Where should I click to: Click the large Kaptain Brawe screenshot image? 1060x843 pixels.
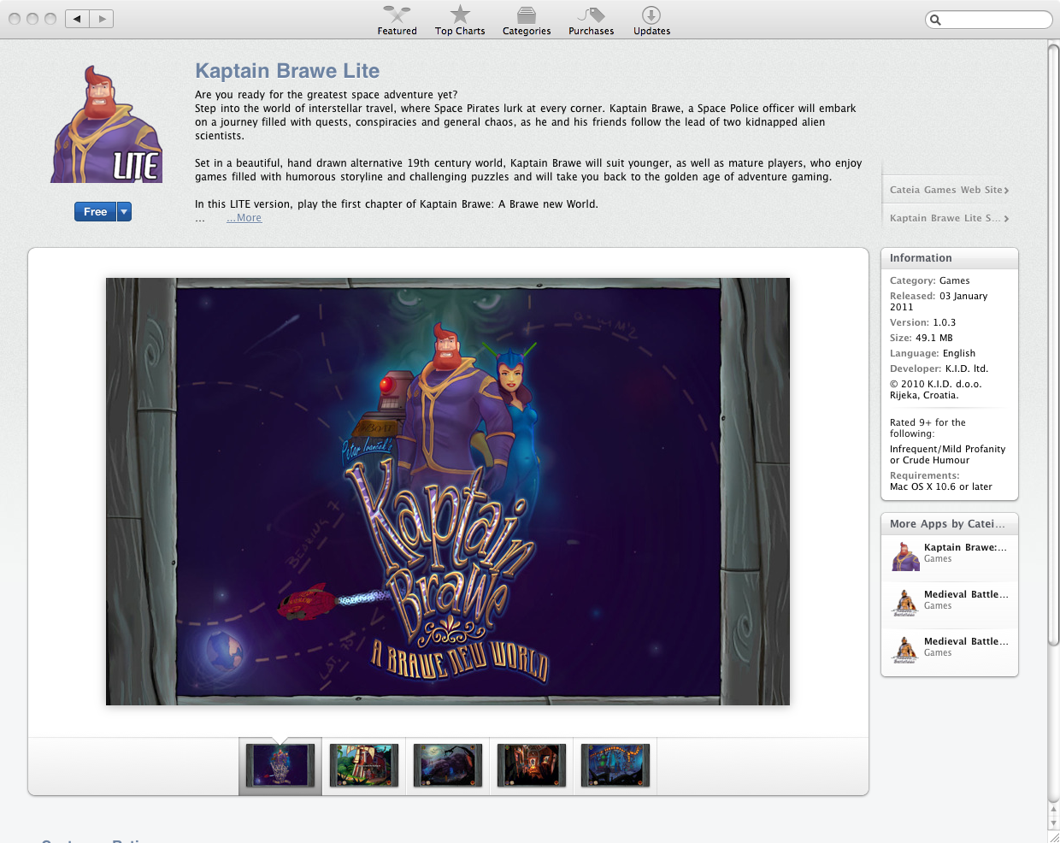[448, 492]
